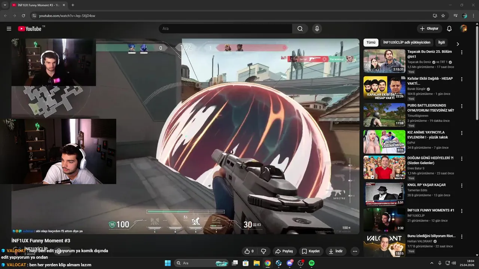Open more actions menu below the video
Viewport: 479px width, 269px height.
pyautogui.click(x=355, y=251)
